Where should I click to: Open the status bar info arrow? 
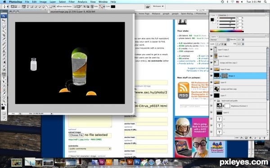click(x=51, y=113)
